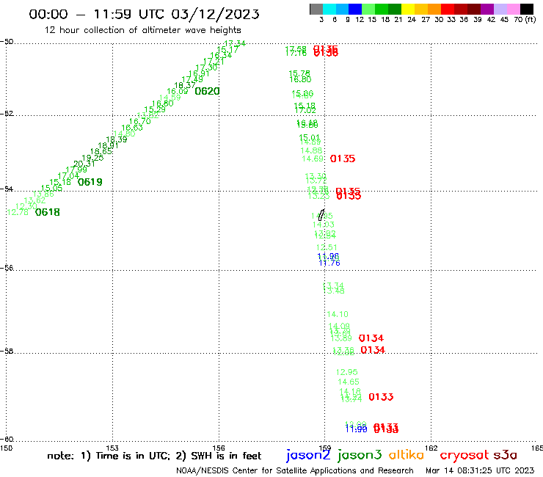The height and width of the screenshot is (477, 543).
Task: Click the wave height value '12.78'
Action: click(x=18, y=212)
